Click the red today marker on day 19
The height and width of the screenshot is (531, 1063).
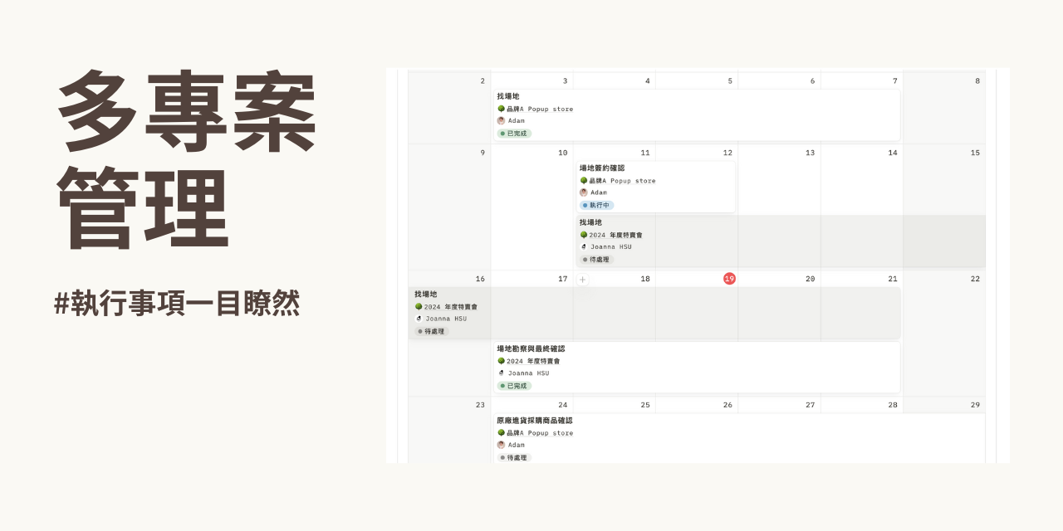[729, 279]
